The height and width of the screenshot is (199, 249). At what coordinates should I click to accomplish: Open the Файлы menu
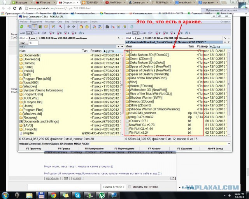23,22
